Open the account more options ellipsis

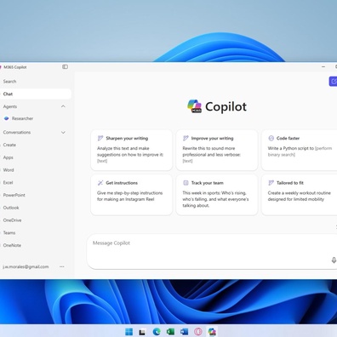click(x=62, y=266)
